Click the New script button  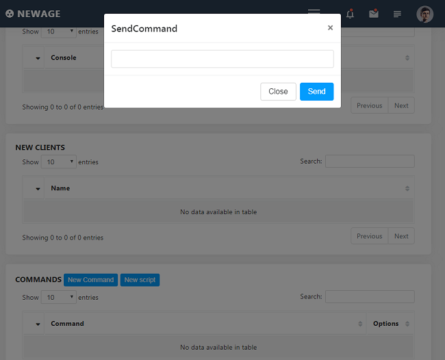coord(140,280)
